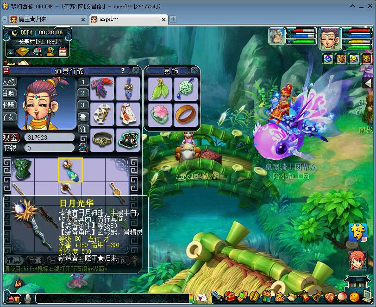The height and width of the screenshot is (307, 376).
Task: Select the green leaf earring in 灵饰
Action: click(x=160, y=89)
